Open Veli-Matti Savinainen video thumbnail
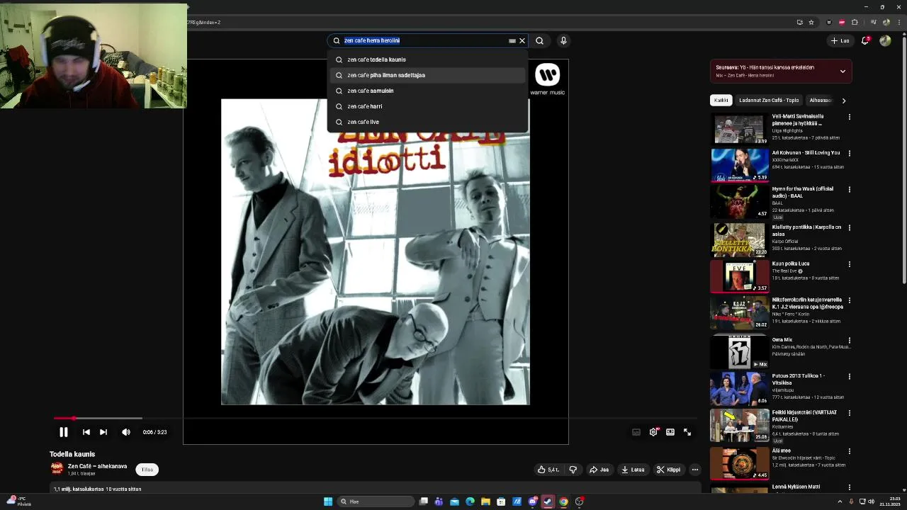Screen dimensions: 907x510 click(x=740, y=129)
